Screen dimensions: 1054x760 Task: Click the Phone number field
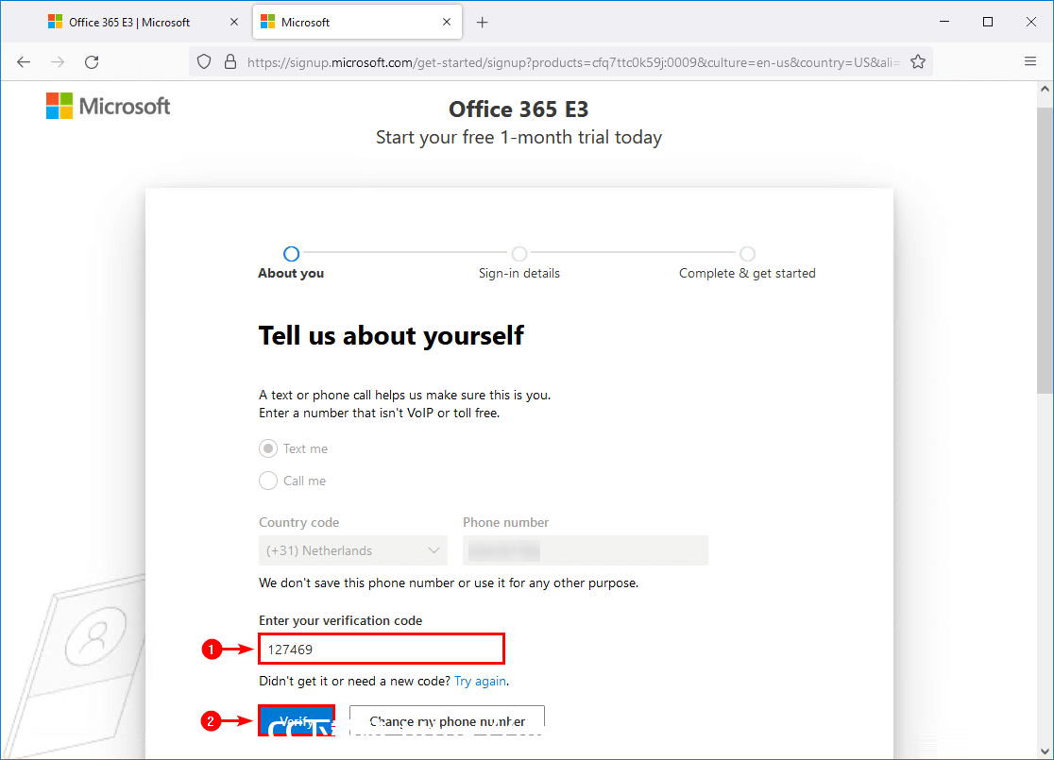coord(585,550)
